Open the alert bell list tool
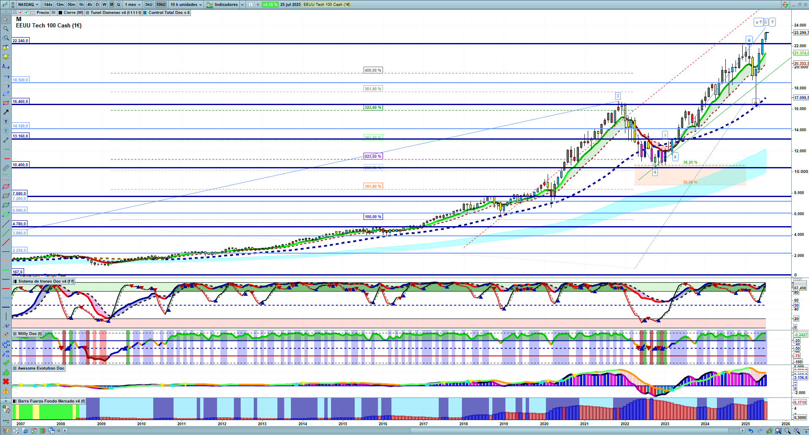809x435 pixels. [5, 57]
